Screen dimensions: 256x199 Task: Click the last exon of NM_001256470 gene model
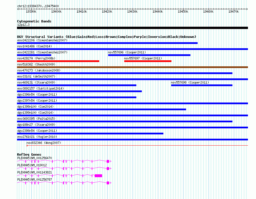(108, 161)
